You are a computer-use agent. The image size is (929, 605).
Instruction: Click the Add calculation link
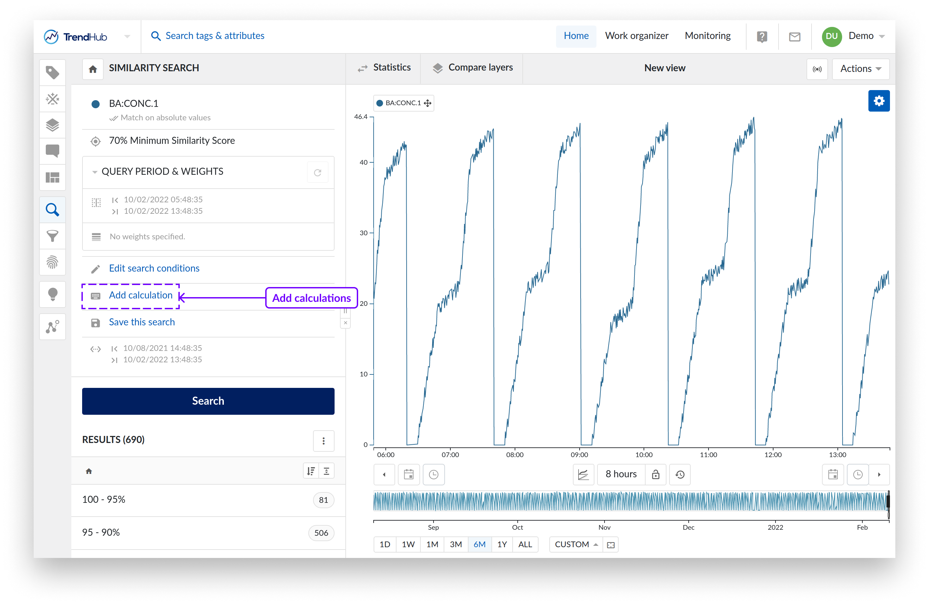click(140, 295)
